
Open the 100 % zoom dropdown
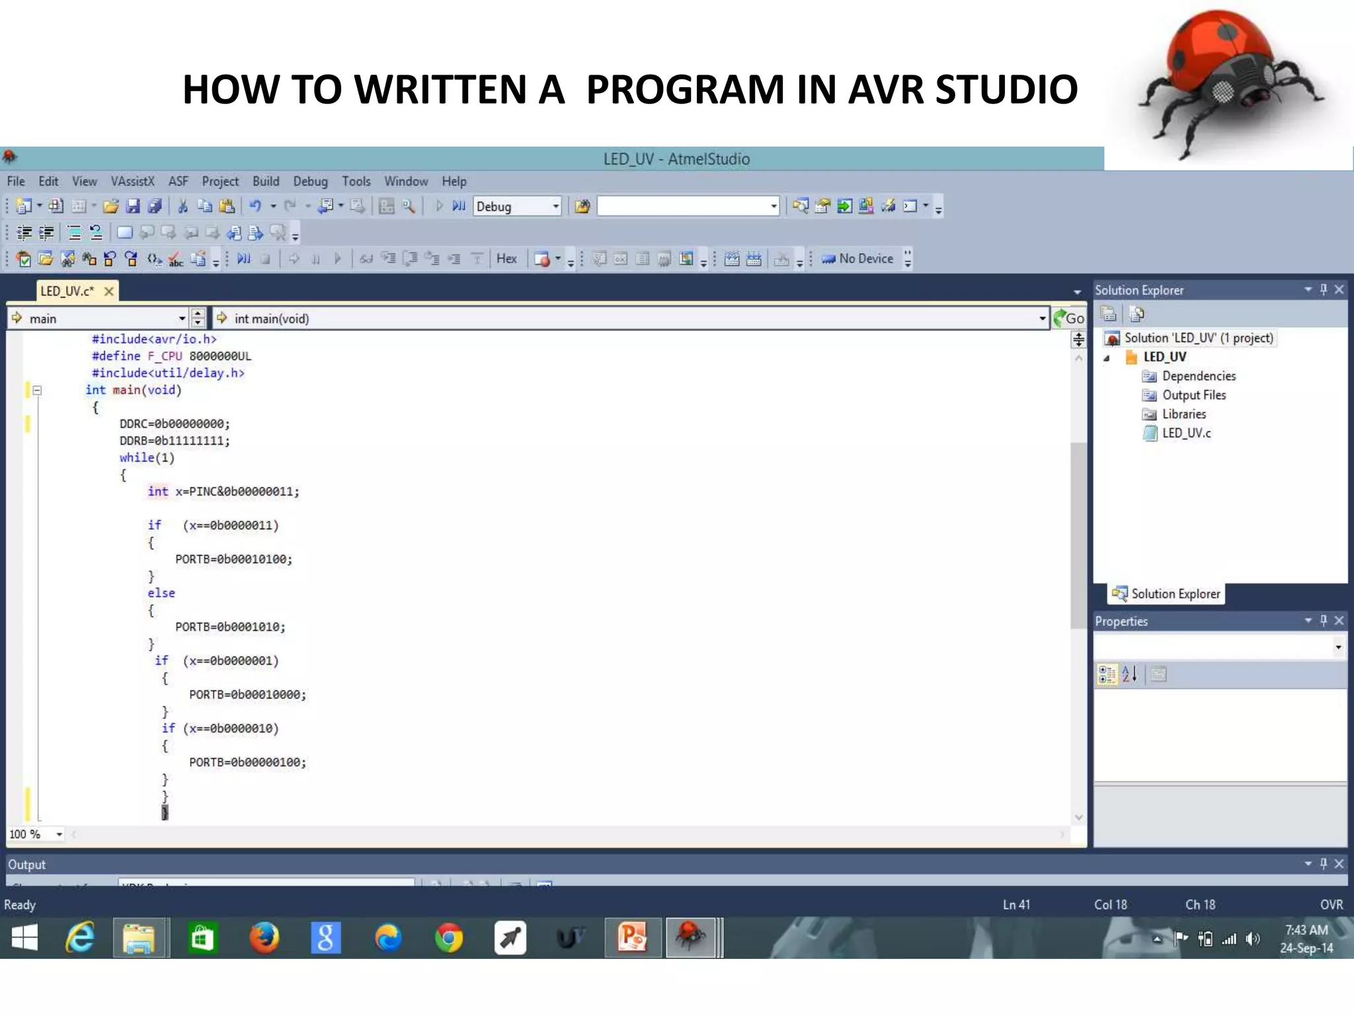[59, 834]
